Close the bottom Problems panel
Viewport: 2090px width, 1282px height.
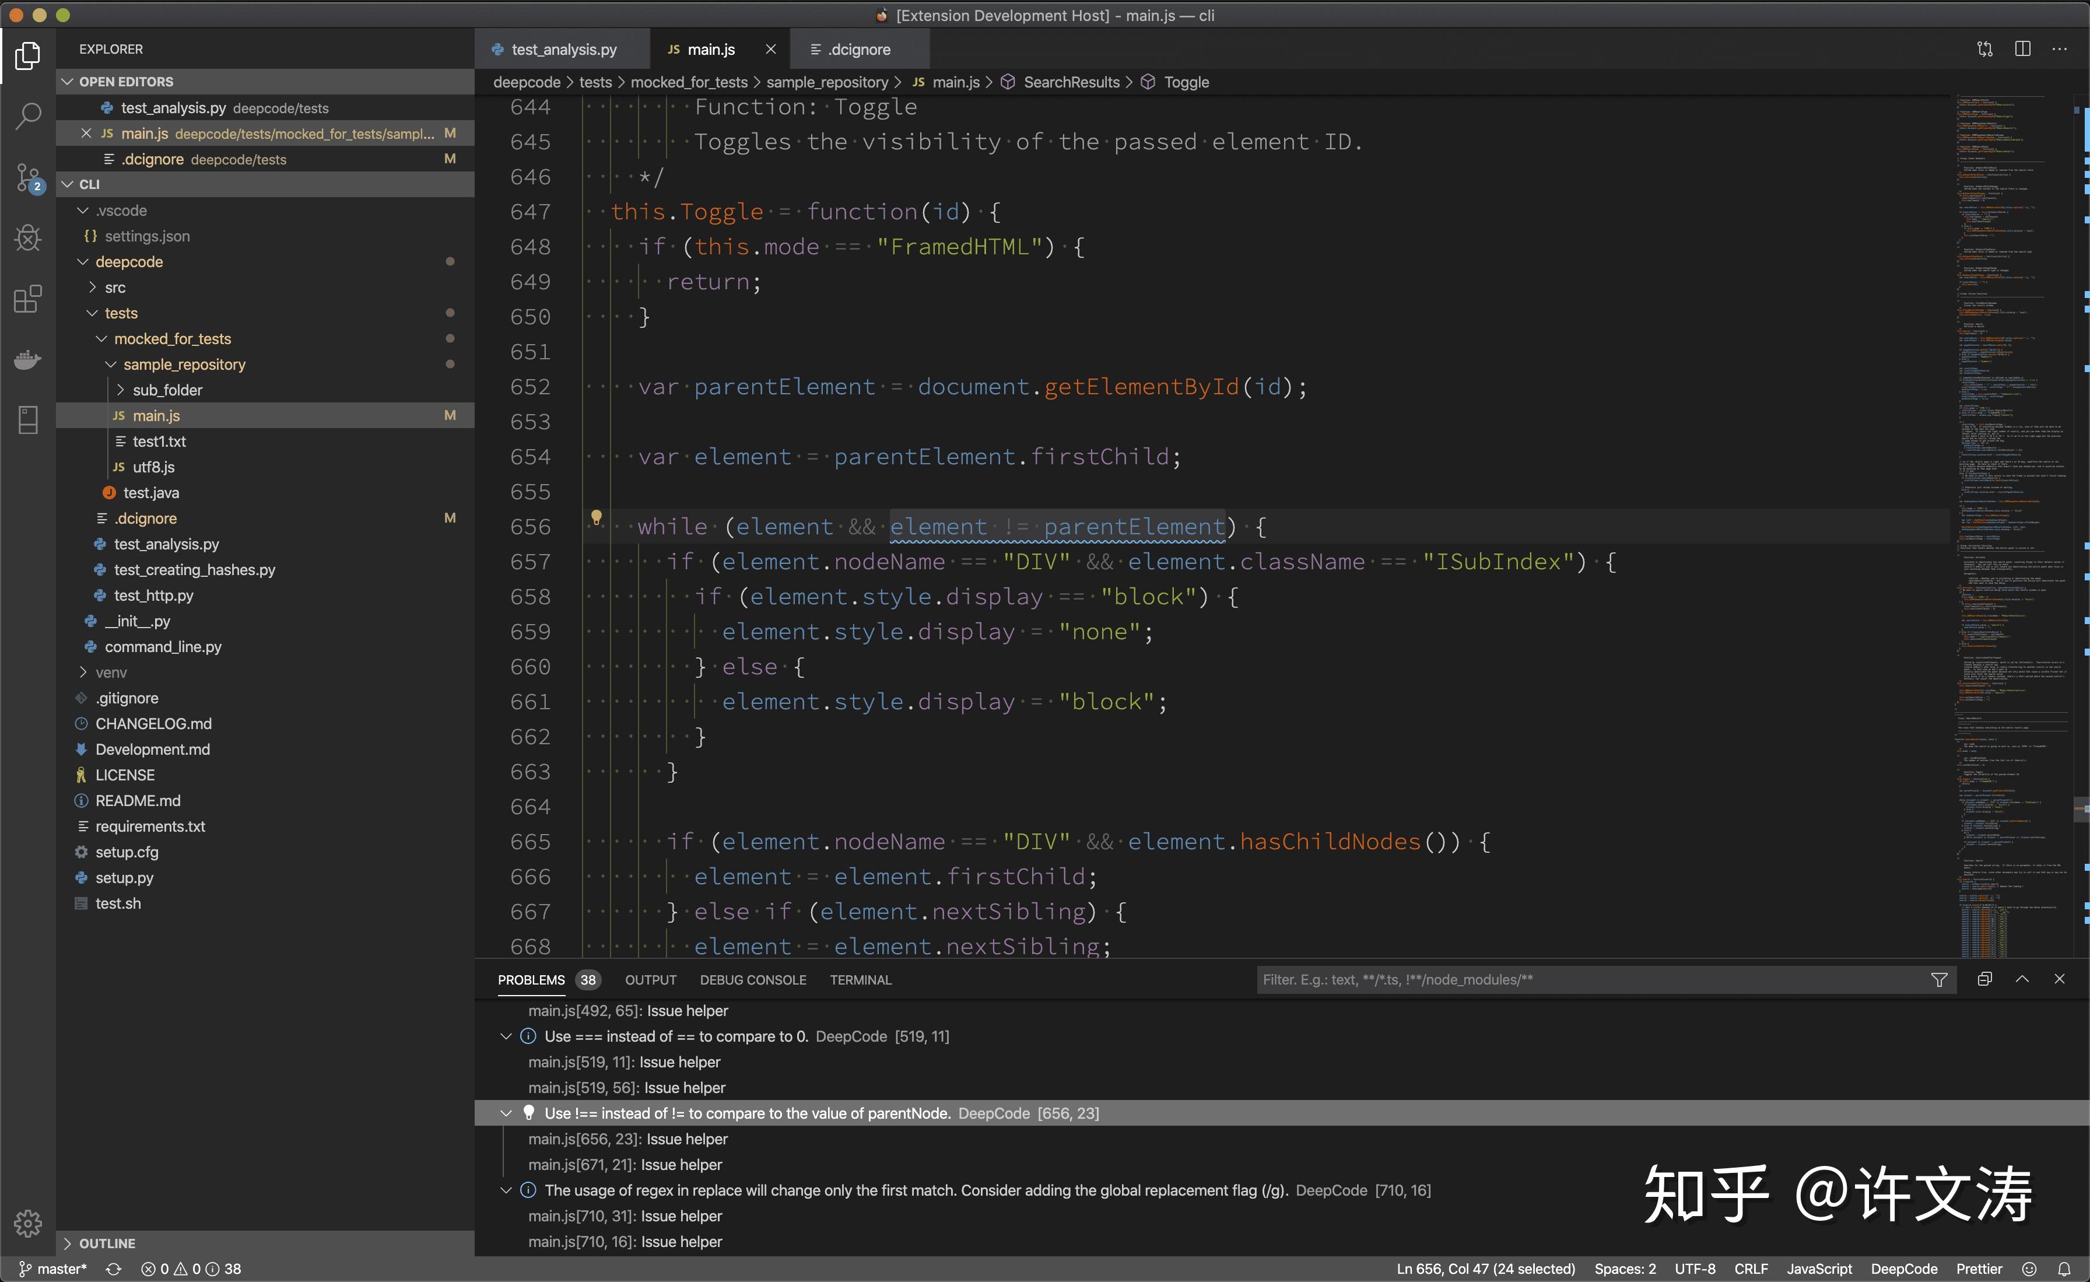click(2060, 979)
